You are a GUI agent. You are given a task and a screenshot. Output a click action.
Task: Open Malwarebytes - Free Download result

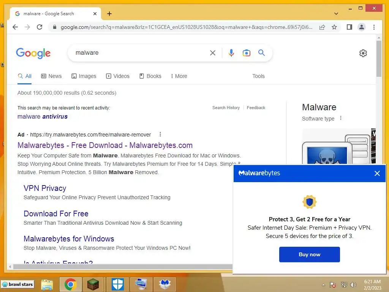pyautogui.click(x=105, y=145)
